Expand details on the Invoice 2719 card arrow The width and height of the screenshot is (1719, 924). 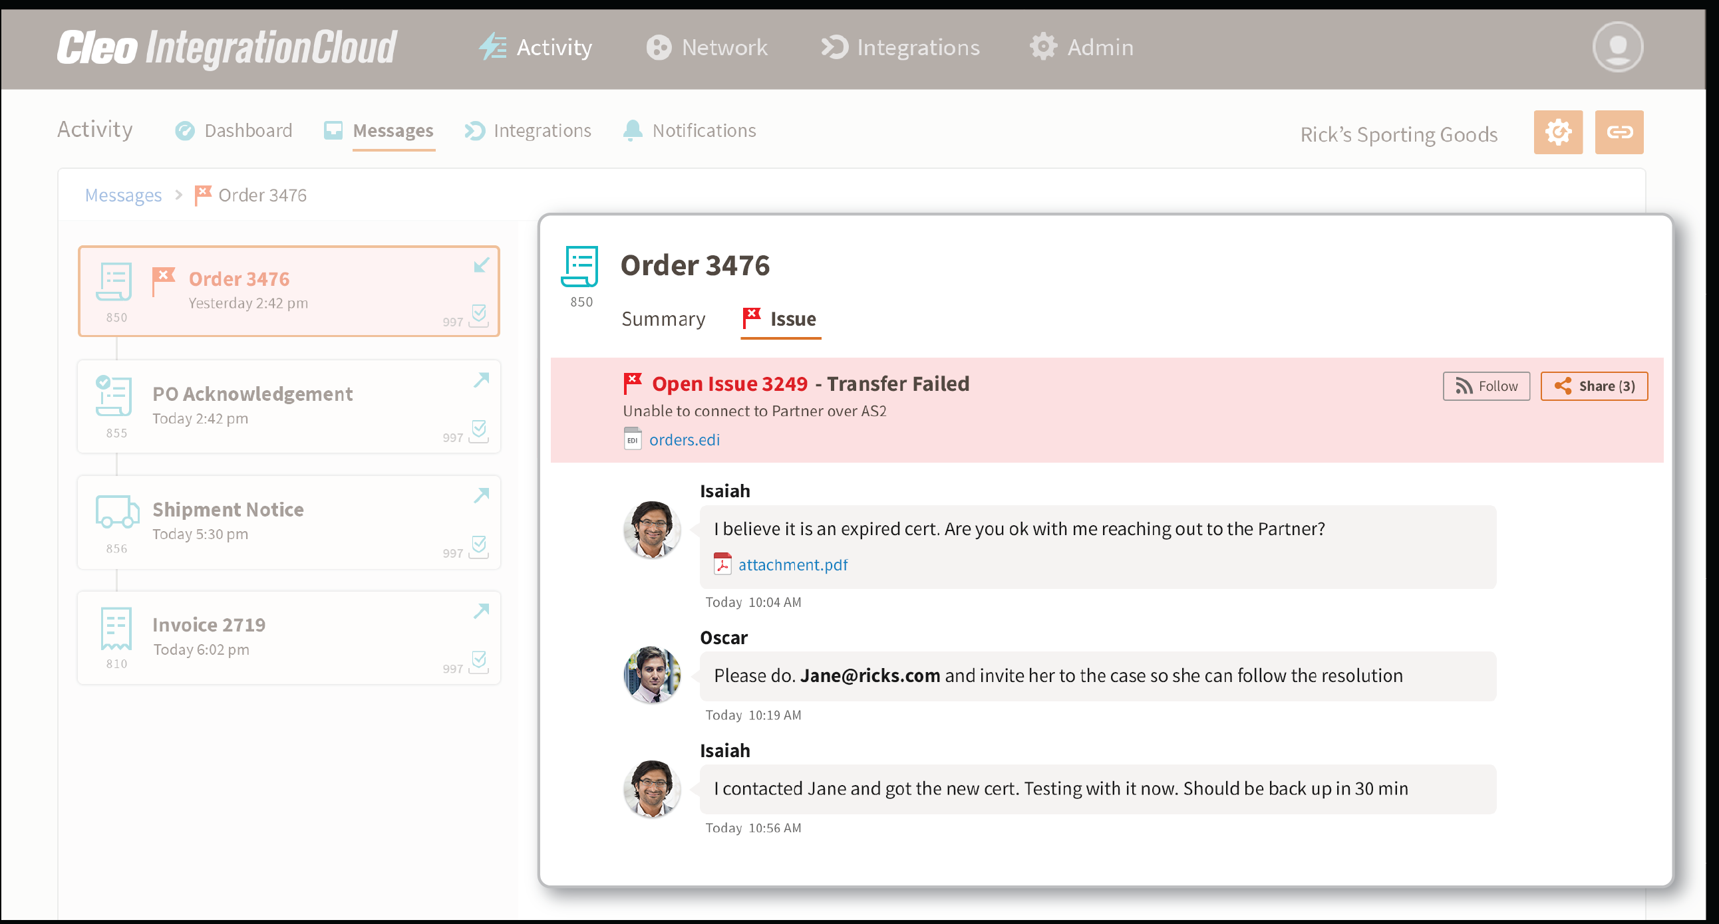[481, 611]
